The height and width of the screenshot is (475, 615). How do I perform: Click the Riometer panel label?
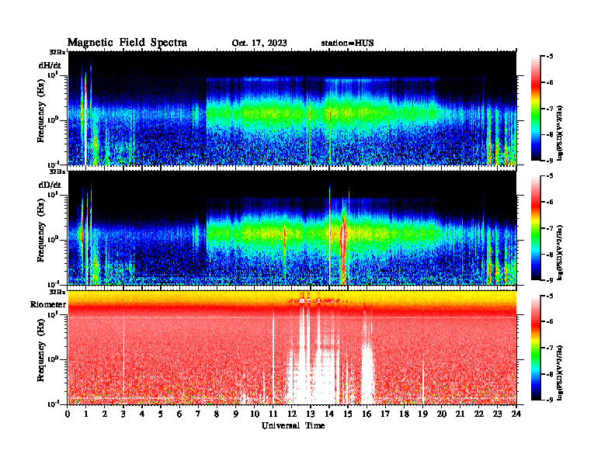click(48, 304)
